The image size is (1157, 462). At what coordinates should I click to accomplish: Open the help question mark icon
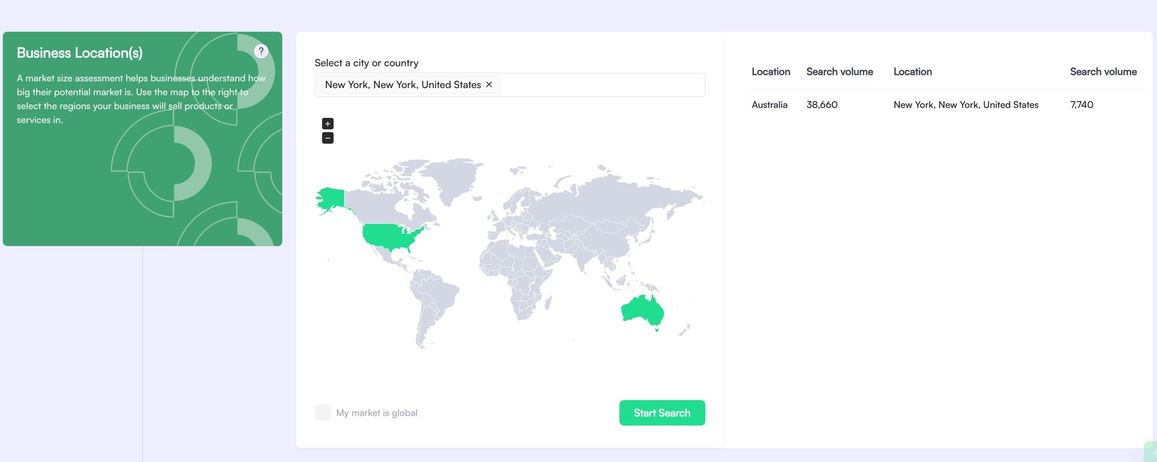pyautogui.click(x=260, y=51)
